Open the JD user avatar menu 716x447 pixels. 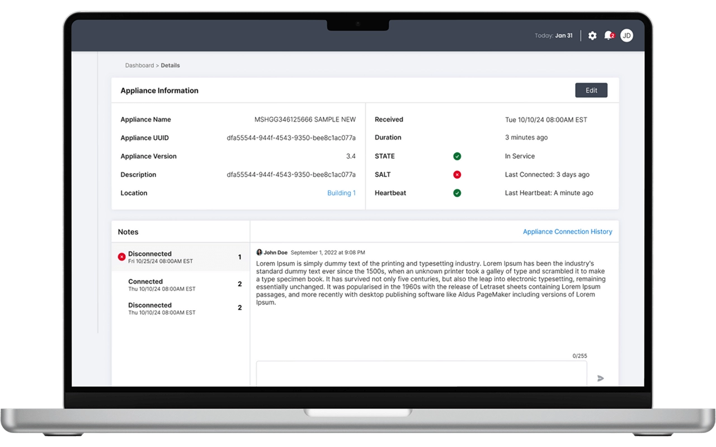[x=626, y=36]
